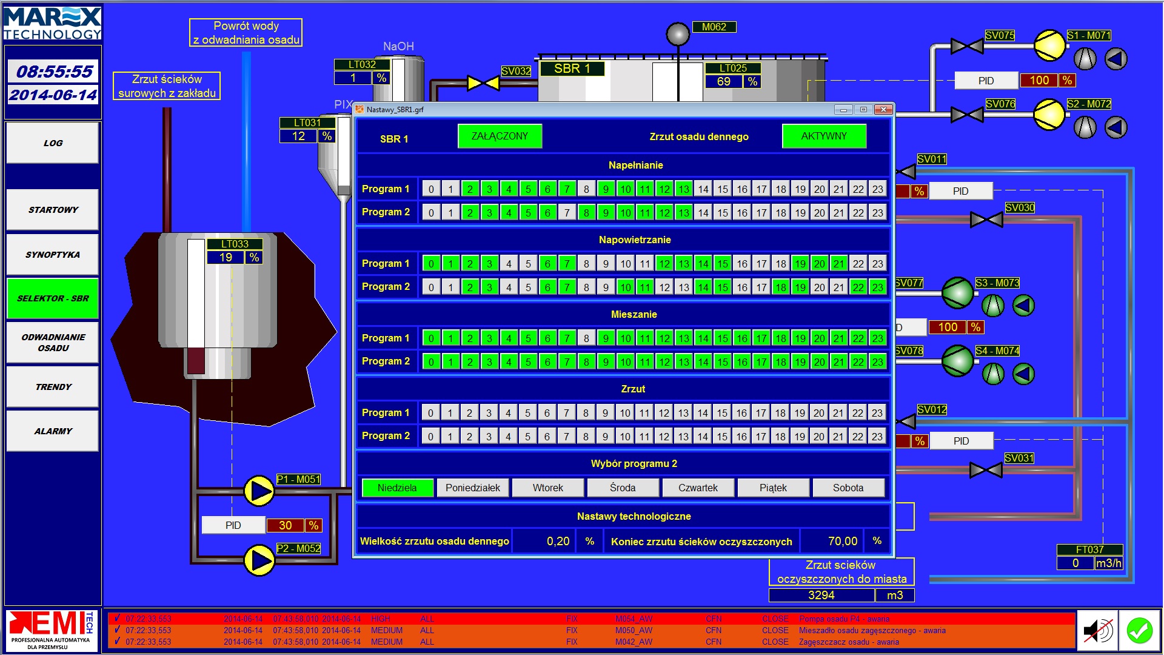The width and height of the screenshot is (1164, 655).
Task: Toggle hour 8 in Mieszanie Program 1
Action: coord(586,338)
